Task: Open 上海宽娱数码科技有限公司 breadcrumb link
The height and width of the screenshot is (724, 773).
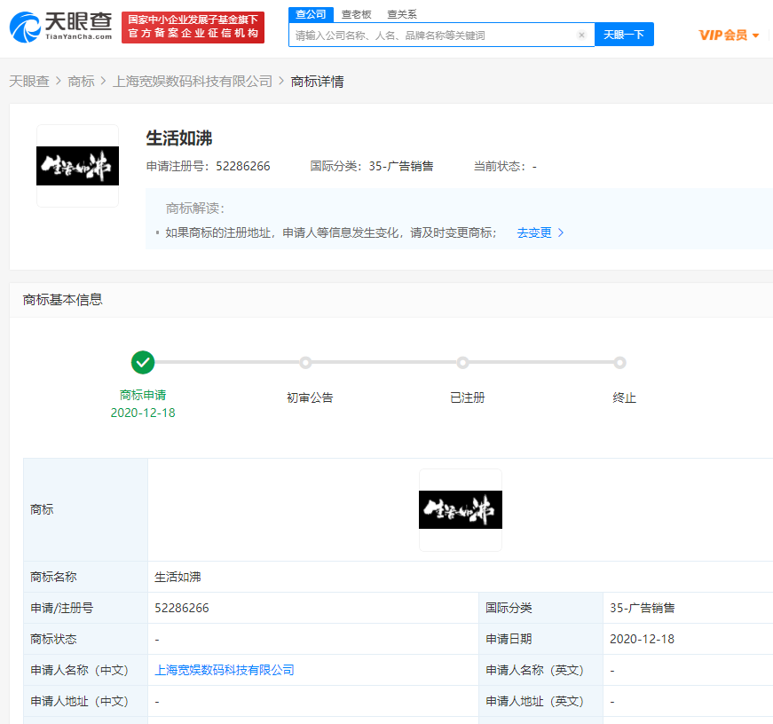Action: pyautogui.click(x=193, y=82)
